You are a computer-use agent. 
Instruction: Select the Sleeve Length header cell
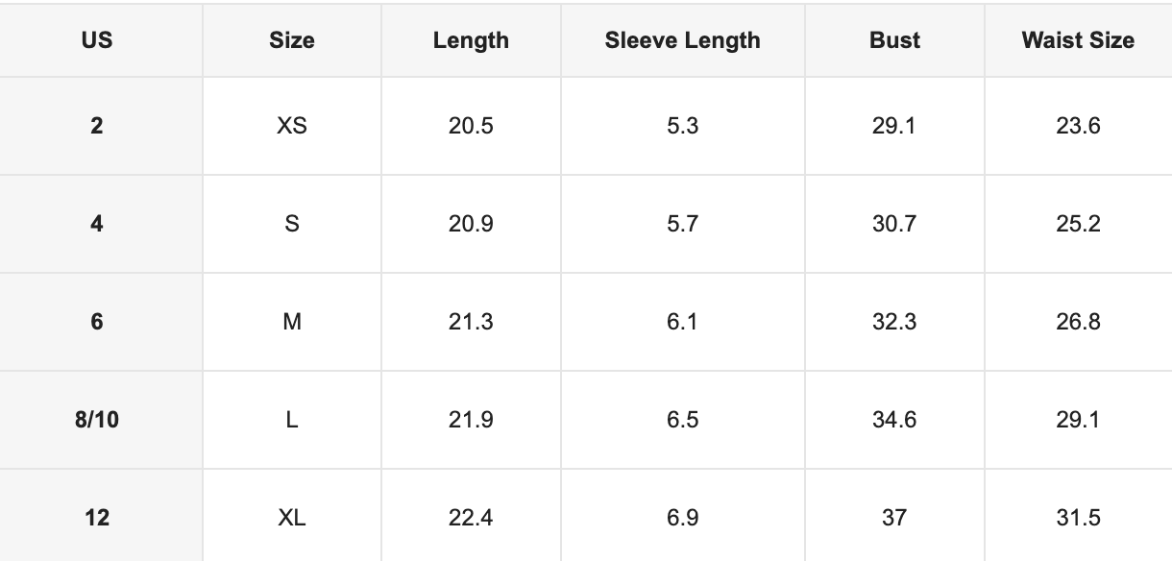pyautogui.click(x=682, y=40)
